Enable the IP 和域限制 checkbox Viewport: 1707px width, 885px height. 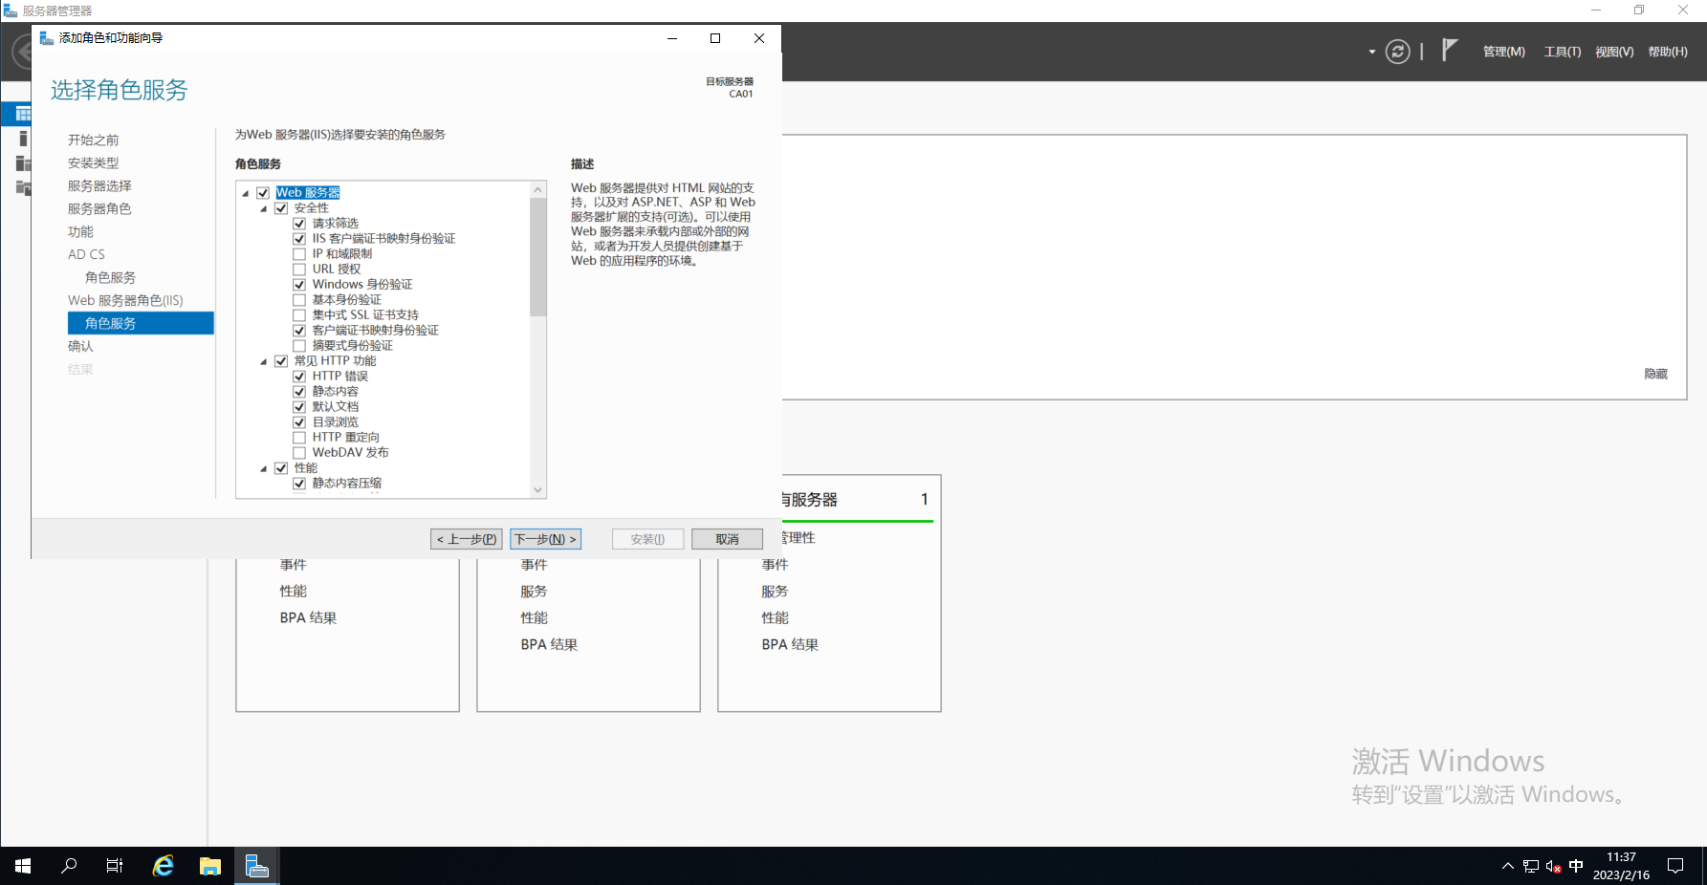click(x=299, y=254)
